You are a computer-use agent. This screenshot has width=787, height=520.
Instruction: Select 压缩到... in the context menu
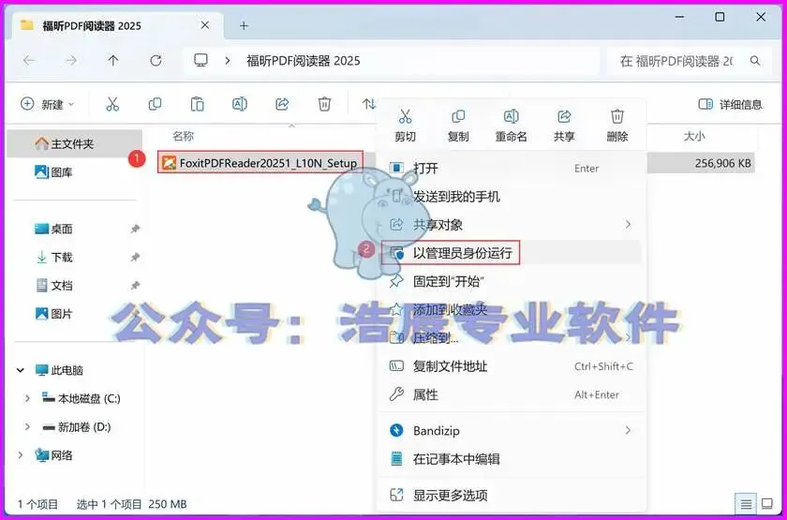tap(511, 338)
